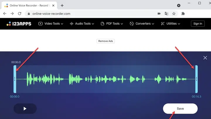The width and height of the screenshot is (211, 119).
Task: Select the Online Voice Recorder tab
Action: point(29,6)
